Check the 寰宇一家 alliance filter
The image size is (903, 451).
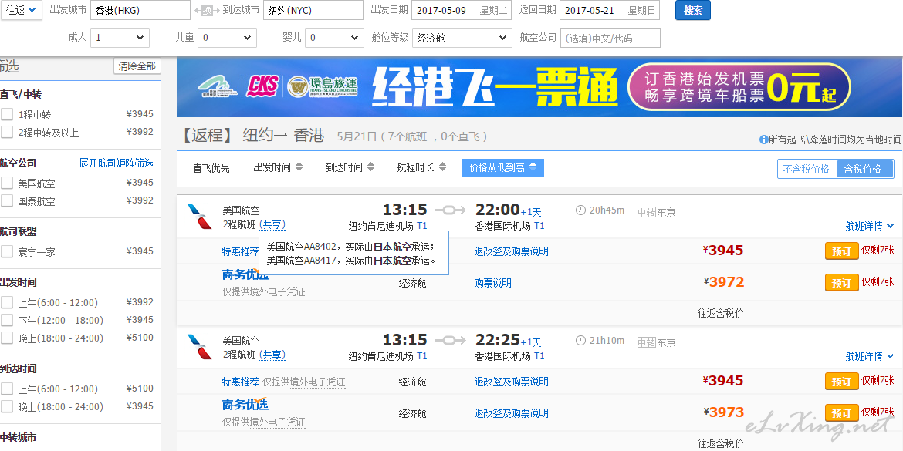[7, 251]
